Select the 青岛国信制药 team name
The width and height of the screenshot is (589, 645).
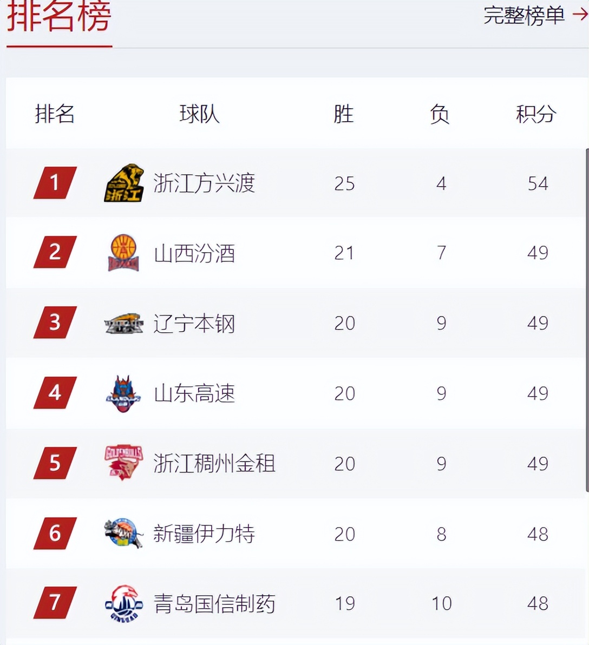214,604
